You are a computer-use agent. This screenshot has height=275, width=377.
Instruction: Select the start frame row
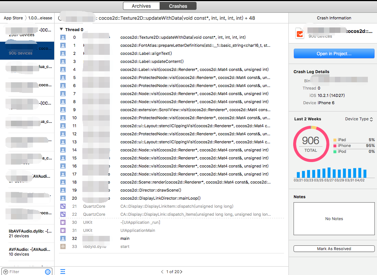coord(171,246)
